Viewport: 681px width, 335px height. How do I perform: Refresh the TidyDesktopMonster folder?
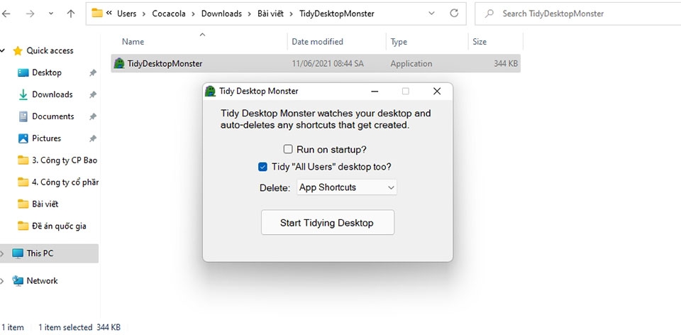(454, 13)
